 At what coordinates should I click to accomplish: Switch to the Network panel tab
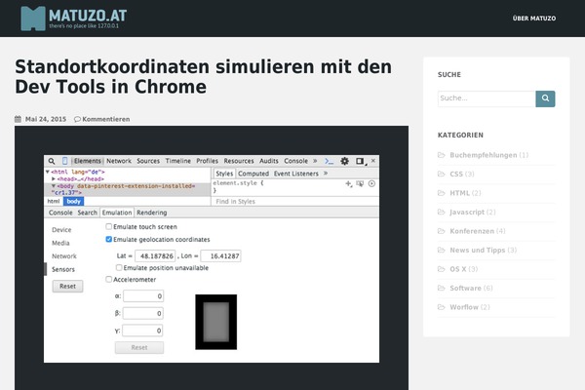(119, 161)
